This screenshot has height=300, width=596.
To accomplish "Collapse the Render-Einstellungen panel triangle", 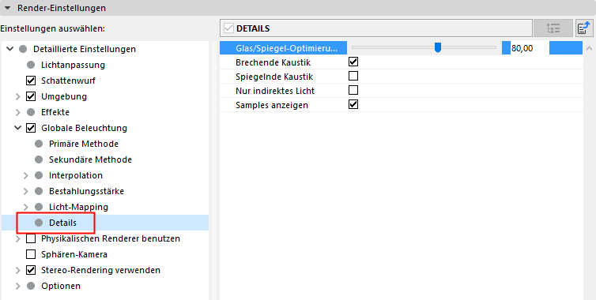I will click(7, 8).
